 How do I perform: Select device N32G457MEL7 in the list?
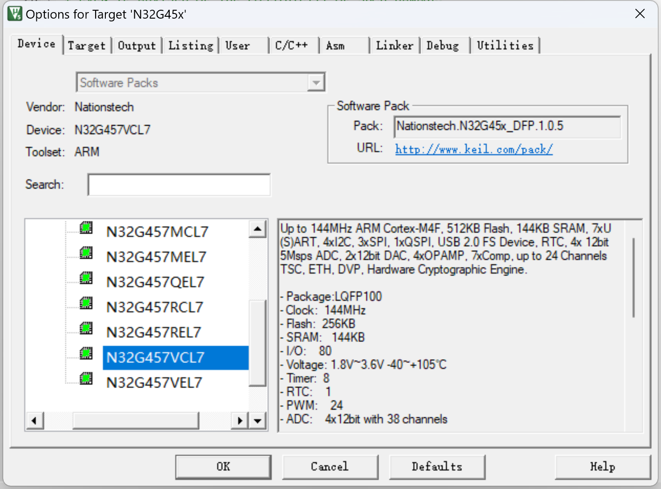click(156, 257)
